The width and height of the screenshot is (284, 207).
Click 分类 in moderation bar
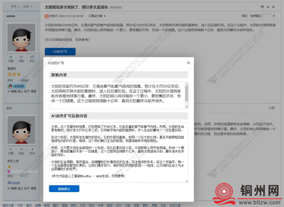101,205
